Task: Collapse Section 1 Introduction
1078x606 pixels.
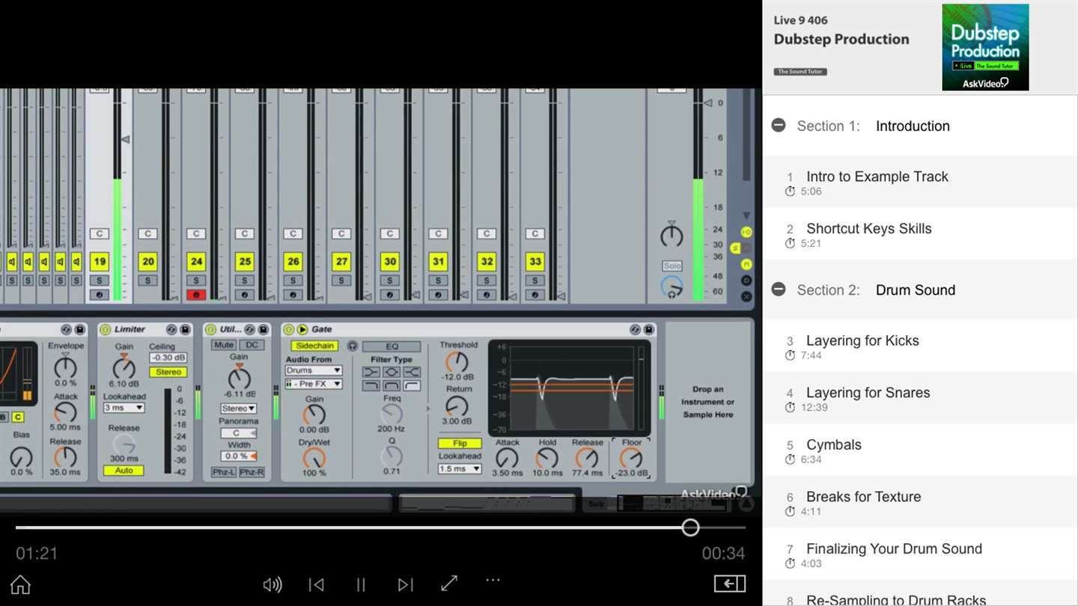Action: click(779, 126)
